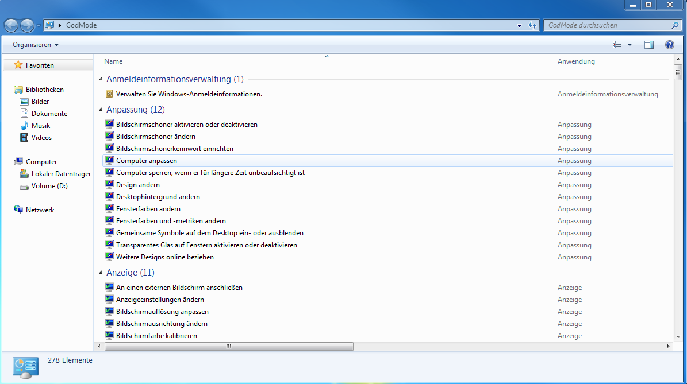Click the vertical scrollbar thumb
The width and height of the screenshot is (687, 384).
click(x=678, y=72)
